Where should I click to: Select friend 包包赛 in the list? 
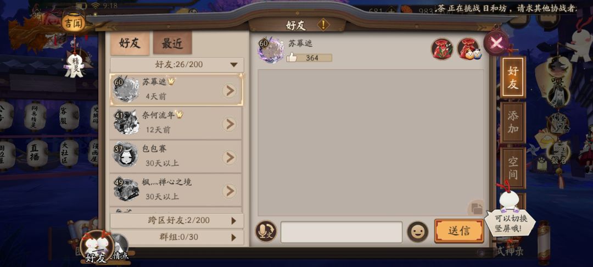[176, 157]
